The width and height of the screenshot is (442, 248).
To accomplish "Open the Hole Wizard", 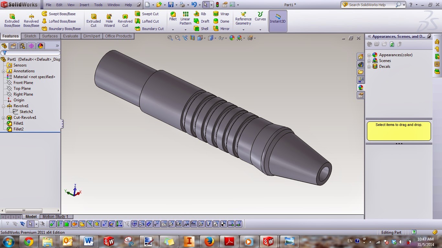I will click(x=109, y=20).
